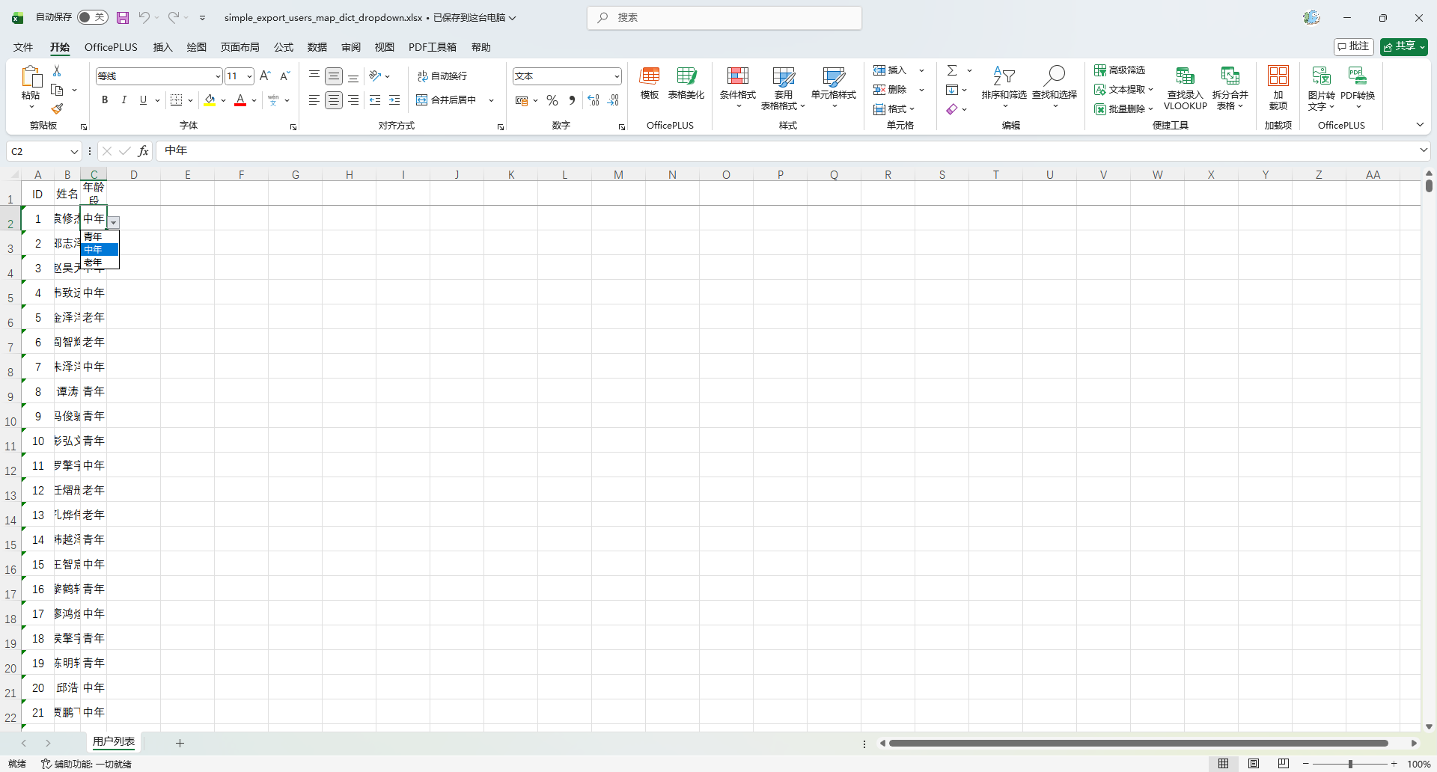Image resolution: width=1437 pixels, height=772 pixels.
Task: Click the 批注 comments button
Action: tap(1353, 46)
